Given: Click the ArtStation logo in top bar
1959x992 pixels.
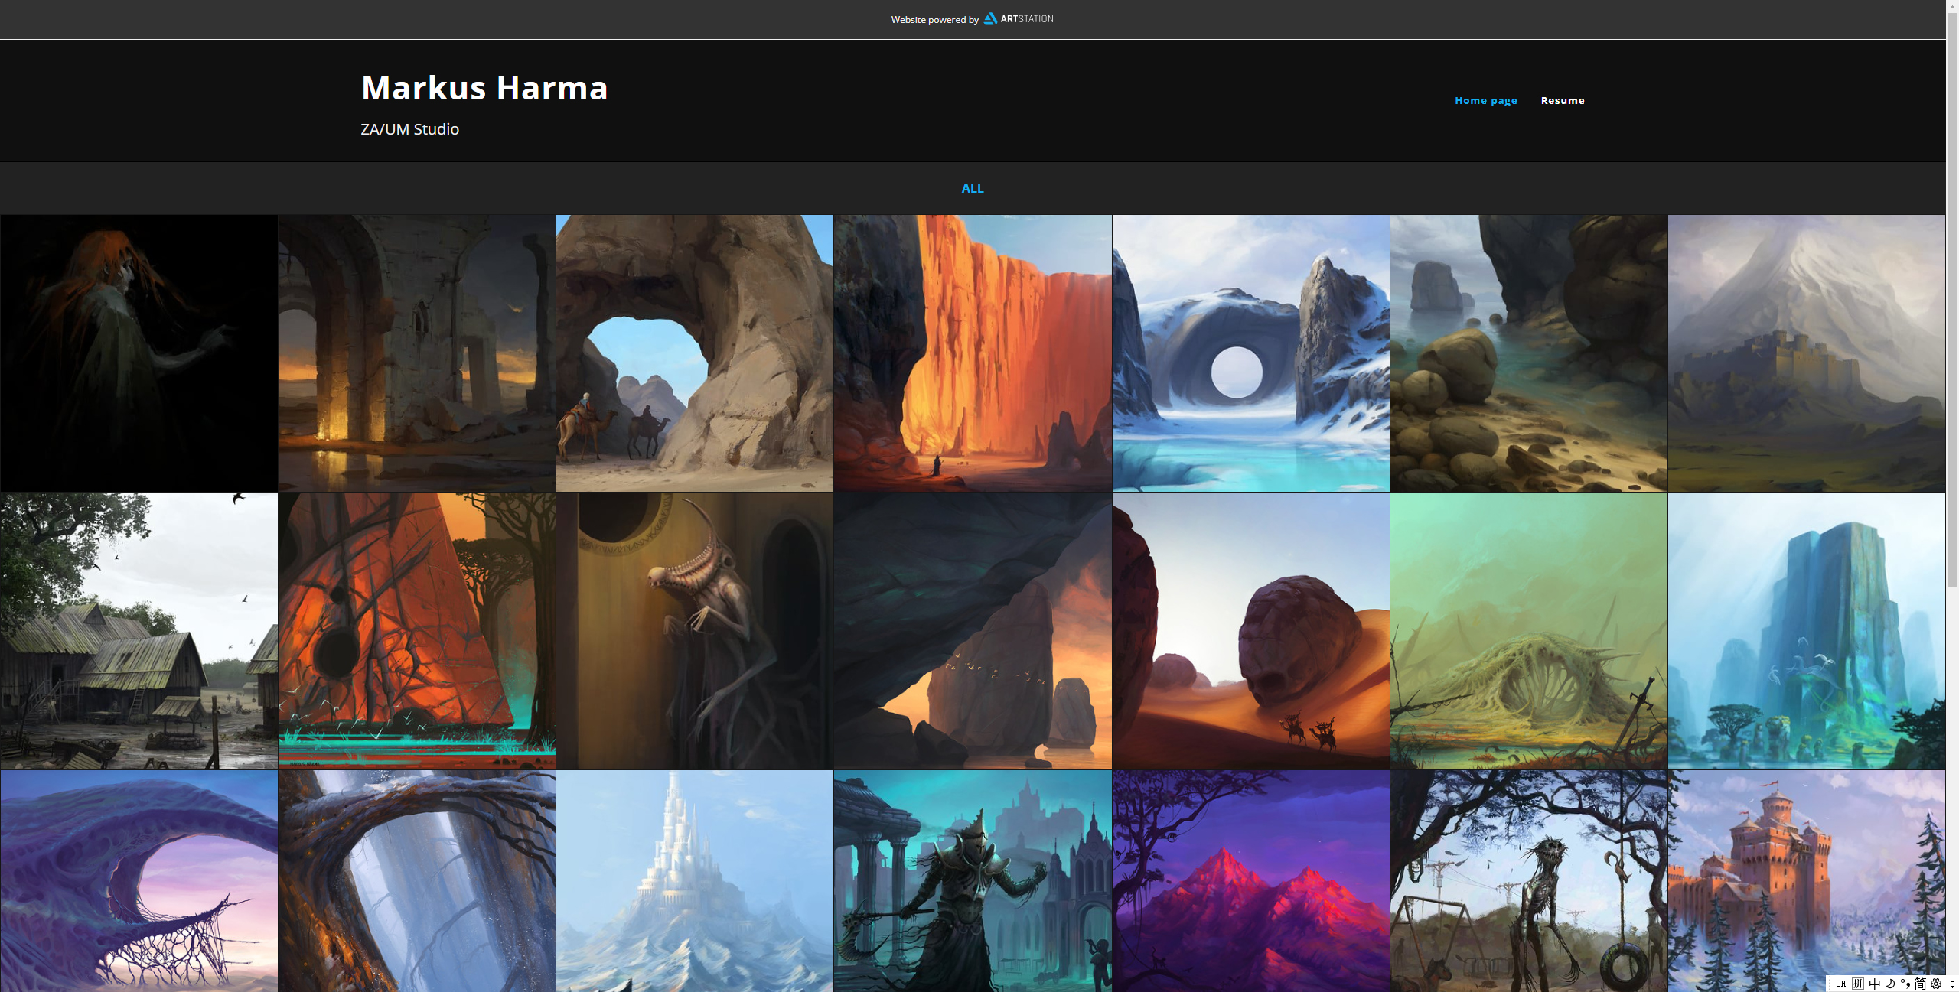Looking at the screenshot, I should pos(1018,19).
